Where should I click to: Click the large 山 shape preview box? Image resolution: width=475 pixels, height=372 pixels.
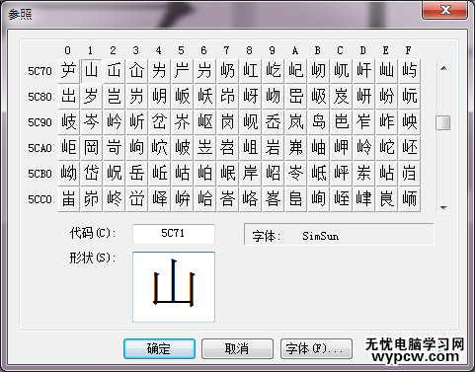[174, 287]
